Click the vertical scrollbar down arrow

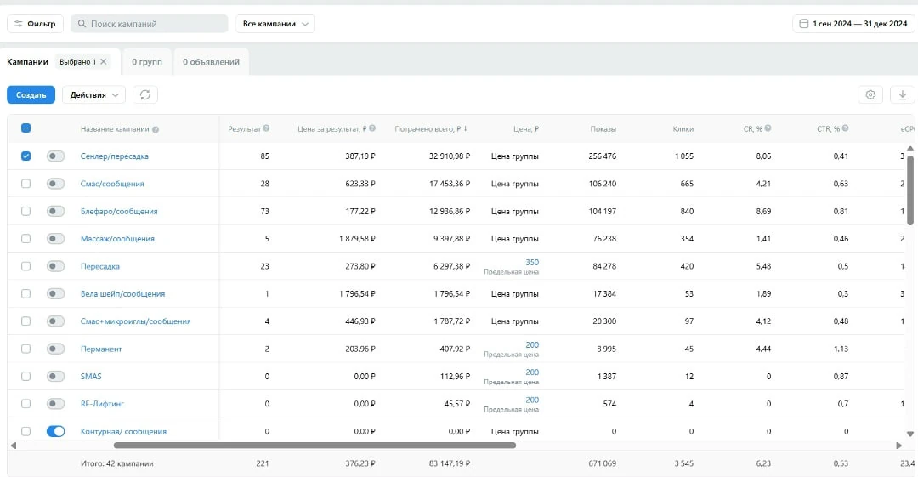[x=909, y=434]
